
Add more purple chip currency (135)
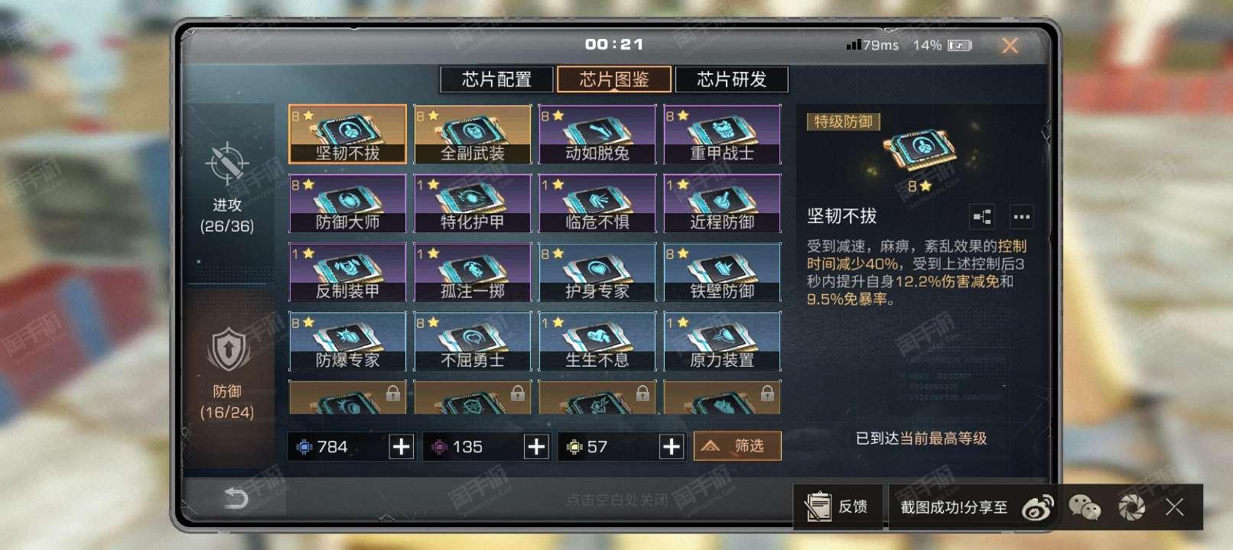click(x=536, y=447)
